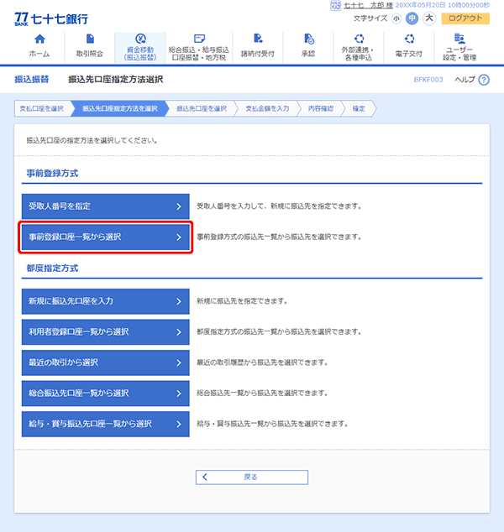Screen dimensions: 504x532
Task: Choose 受取人番号を指定 option
Action: (x=105, y=205)
